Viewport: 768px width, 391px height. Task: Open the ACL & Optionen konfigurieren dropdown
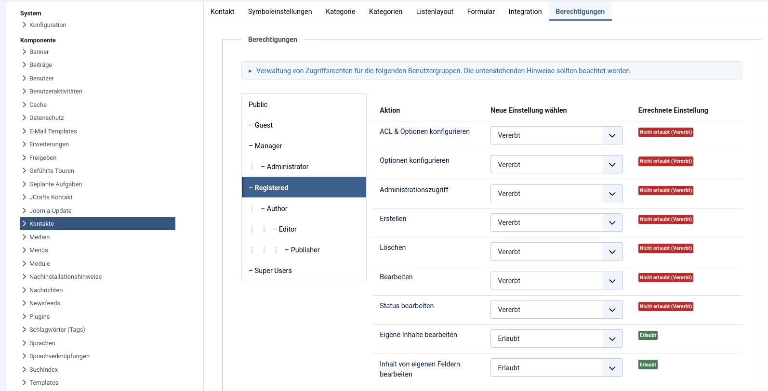pyautogui.click(x=556, y=135)
